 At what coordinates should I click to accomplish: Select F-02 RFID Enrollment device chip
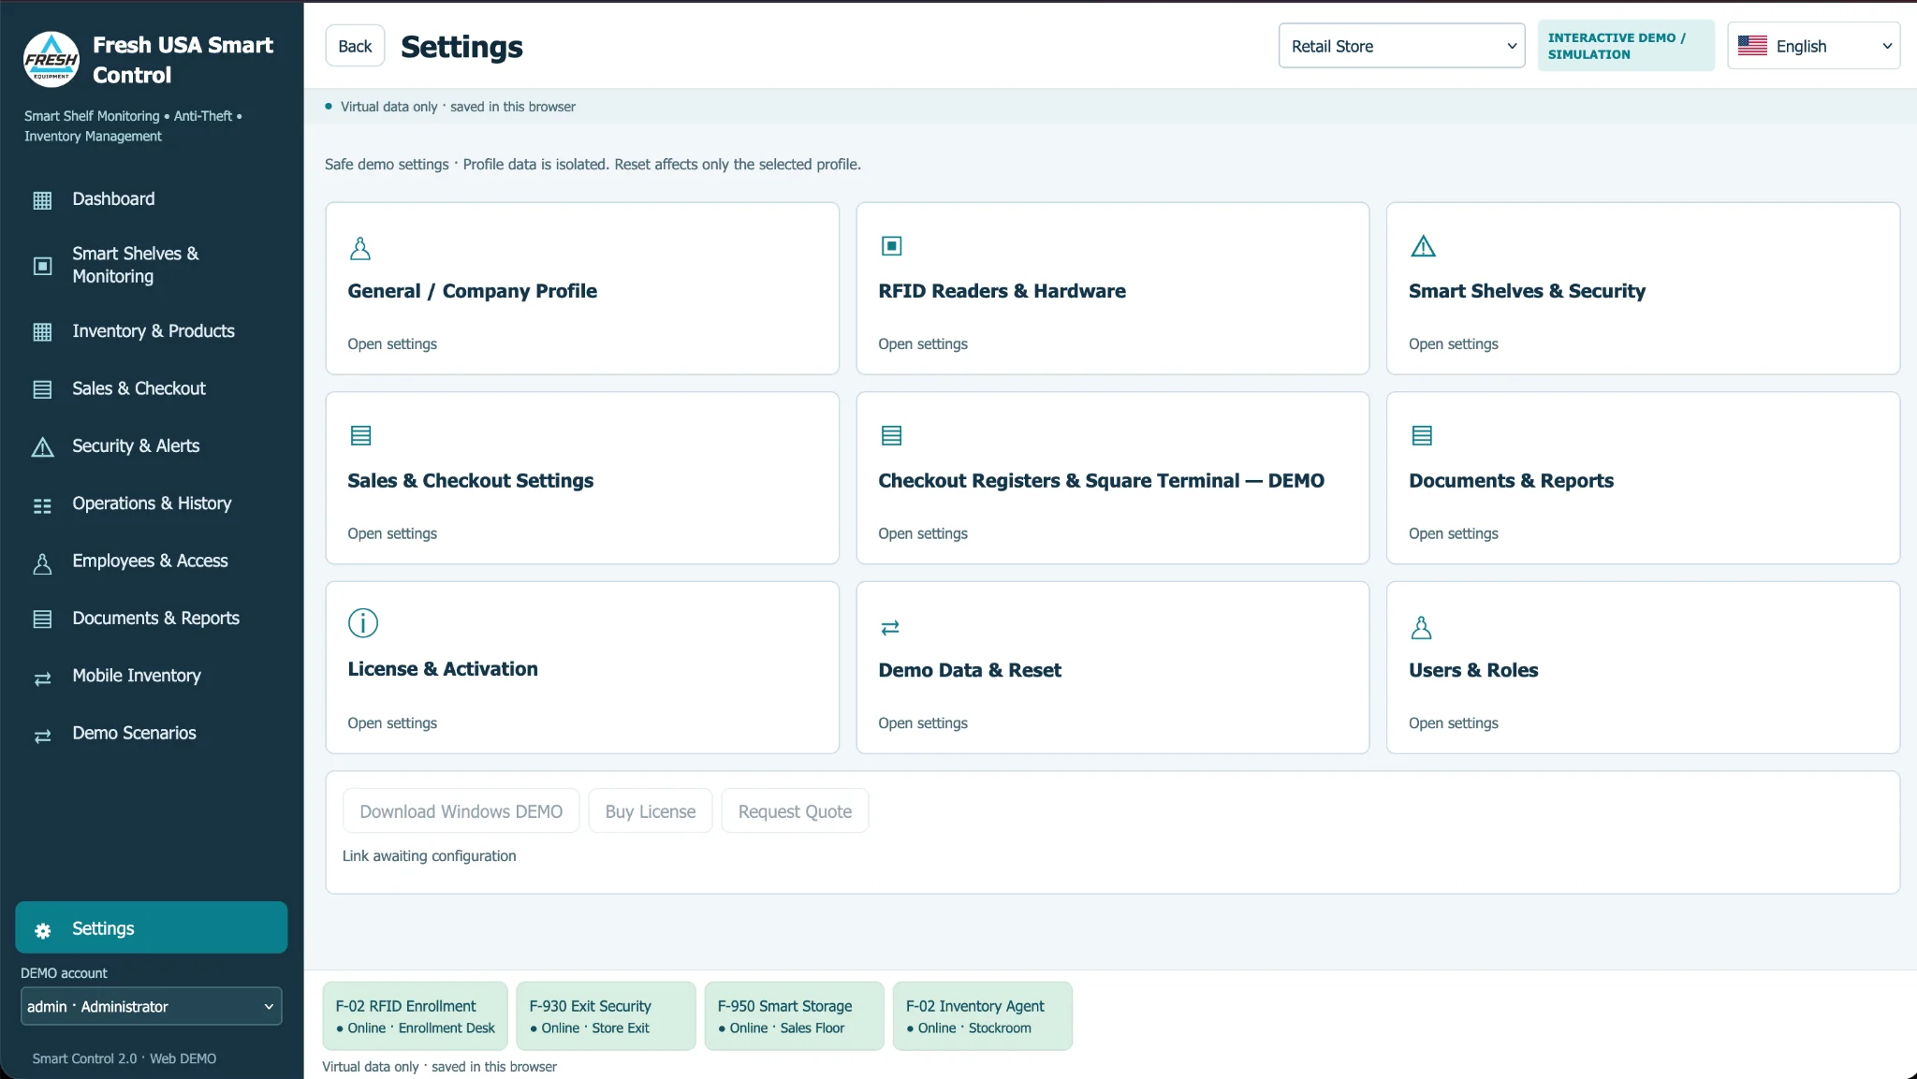click(415, 1016)
